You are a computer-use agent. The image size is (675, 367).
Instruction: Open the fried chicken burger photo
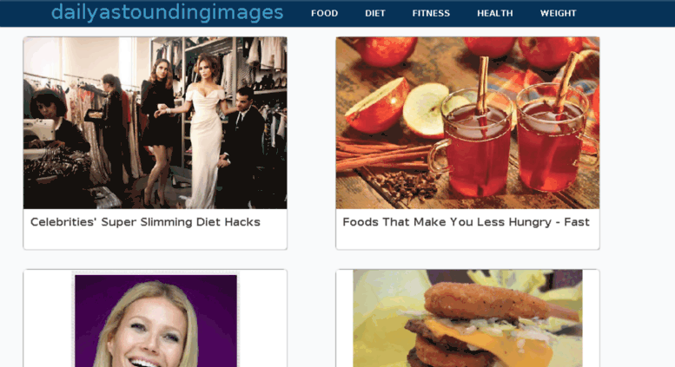pos(467,318)
